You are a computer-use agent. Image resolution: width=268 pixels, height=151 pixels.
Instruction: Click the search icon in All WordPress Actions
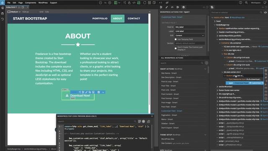pyautogui.click(x=202, y=63)
